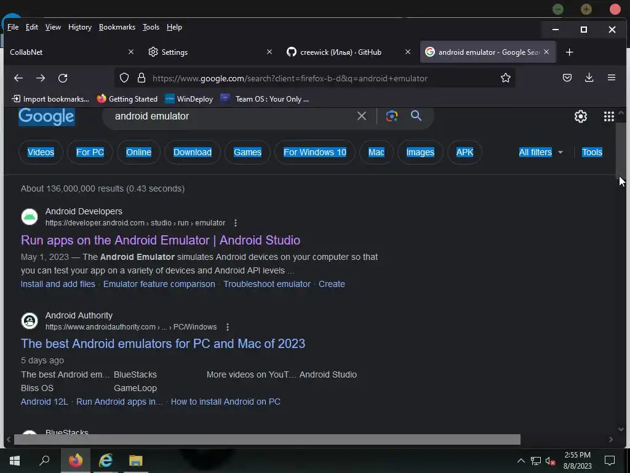
Task: Open the Firefox hamburger menu
Action: 611,78
